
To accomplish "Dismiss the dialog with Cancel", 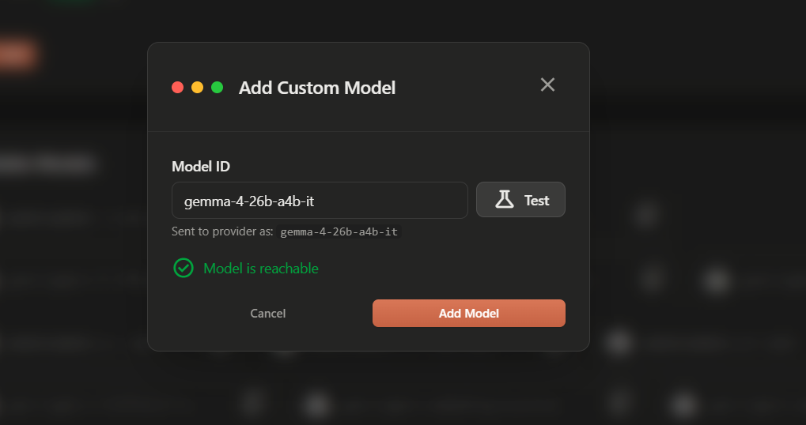I will pos(267,314).
